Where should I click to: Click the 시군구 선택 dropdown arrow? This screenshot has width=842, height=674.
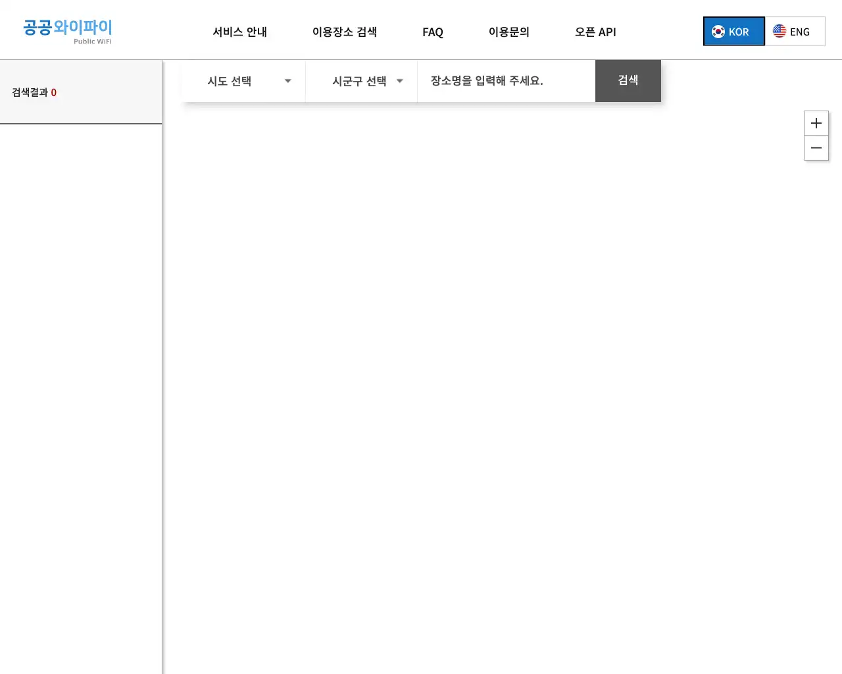coord(399,81)
